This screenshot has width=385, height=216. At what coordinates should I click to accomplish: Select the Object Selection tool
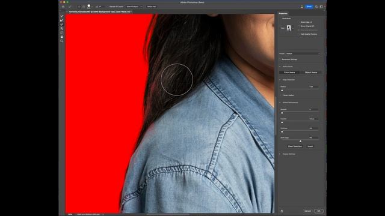61,29
